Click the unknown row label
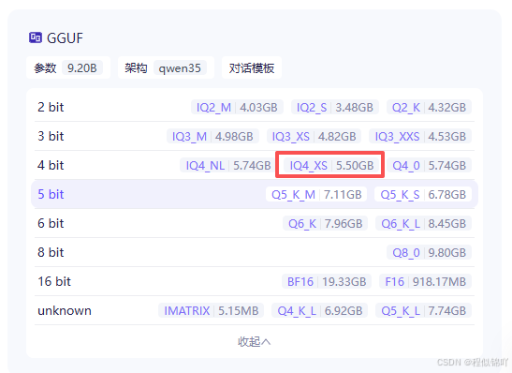 pos(65,311)
